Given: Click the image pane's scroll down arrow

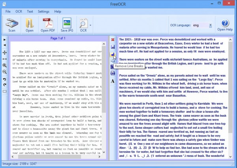Looking at the screenshot, I should pyautogui.click(x=103, y=152).
